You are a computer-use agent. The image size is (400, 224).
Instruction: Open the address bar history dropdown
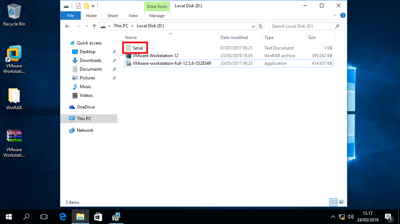253,27
